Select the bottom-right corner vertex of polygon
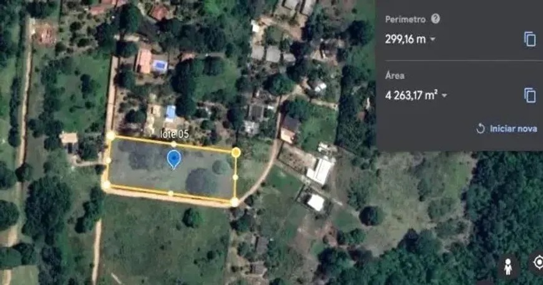 (235, 202)
